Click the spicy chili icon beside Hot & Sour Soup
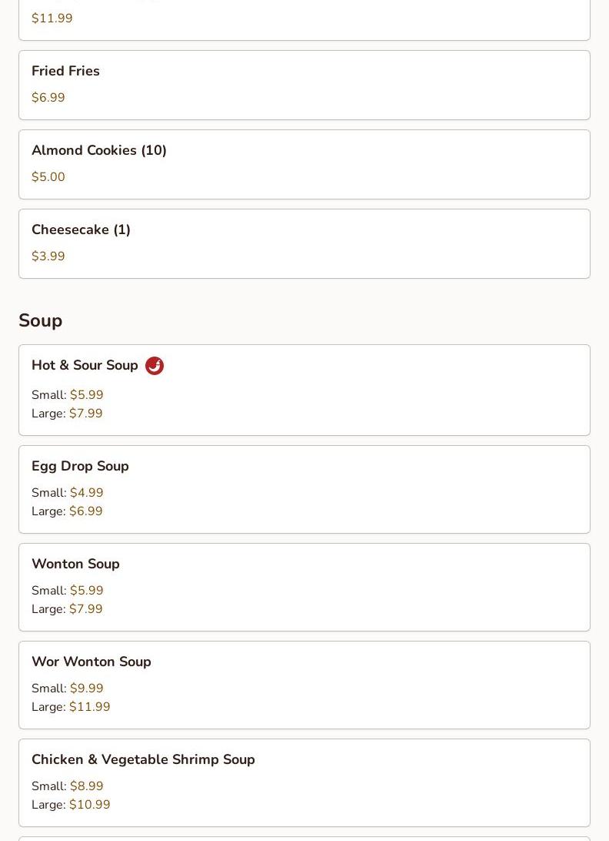609x841 pixels. [x=155, y=366]
